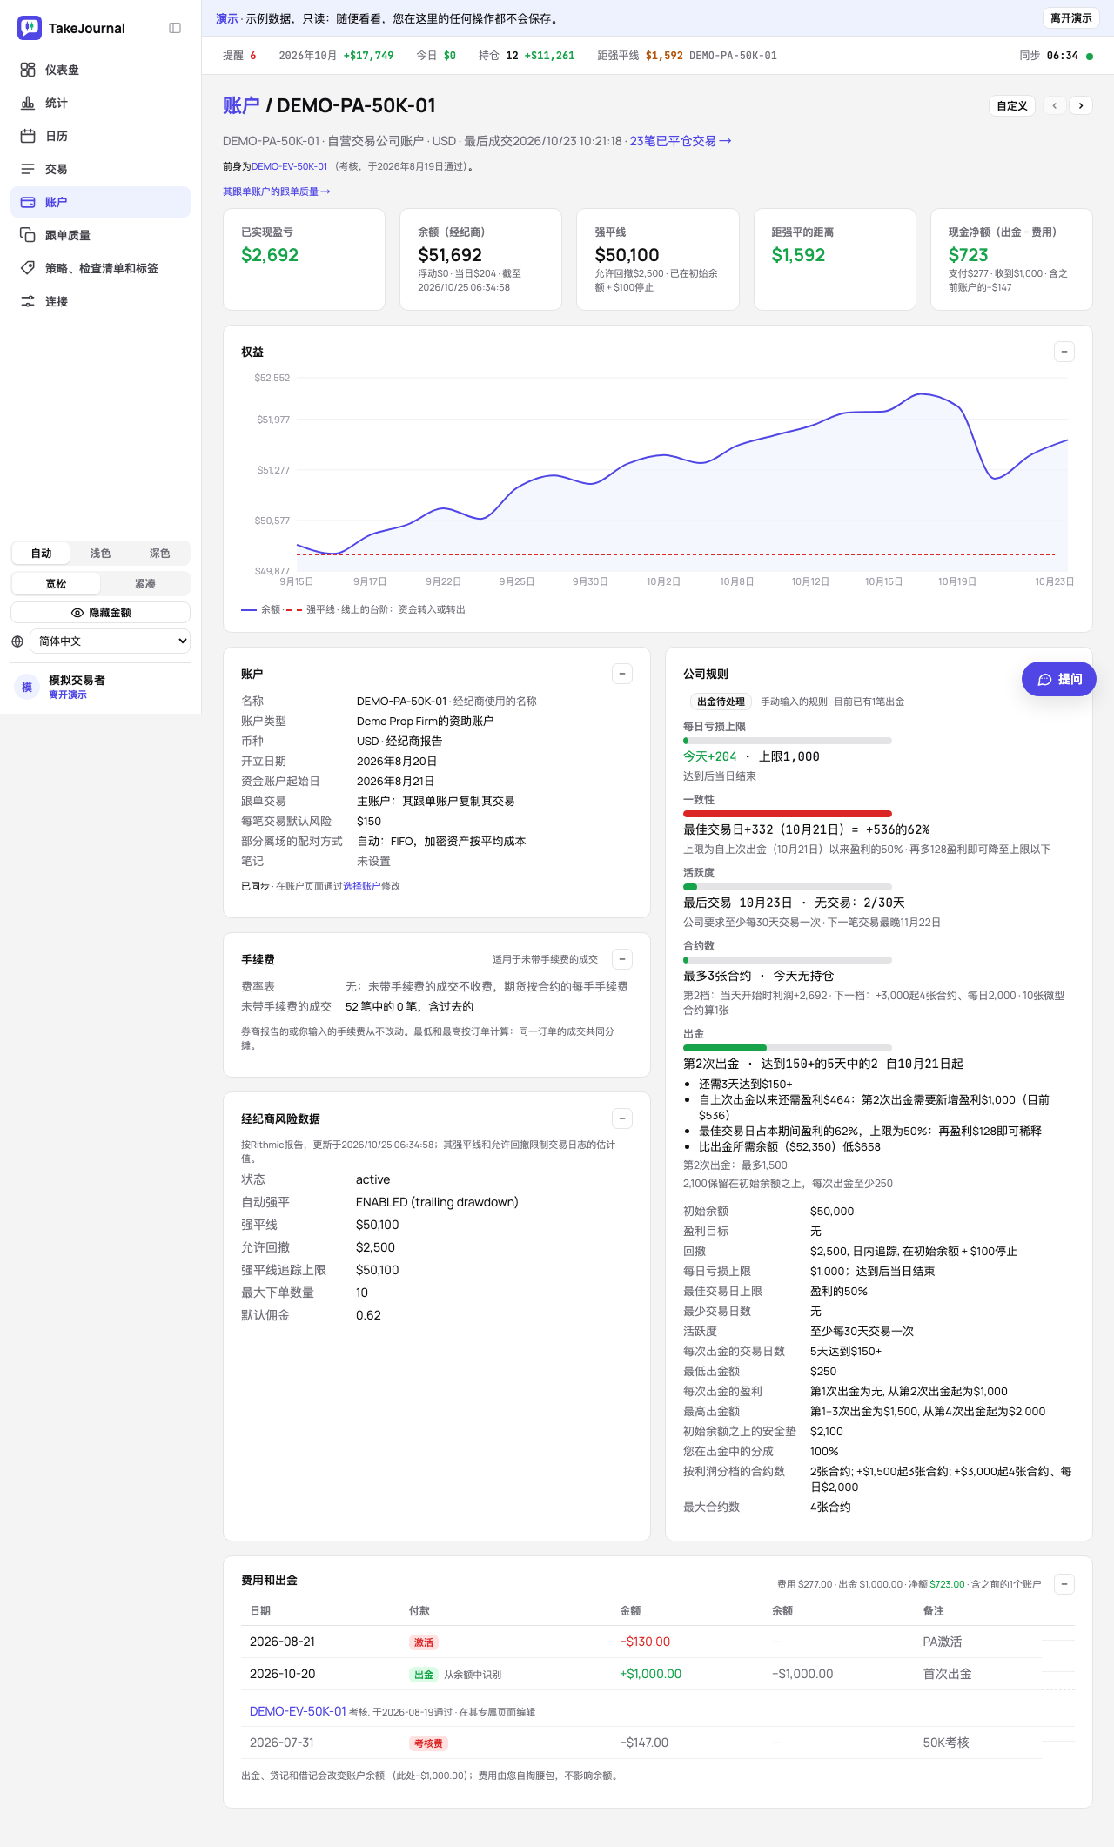Open the 23笔已平仓交易 link
The height and width of the screenshot is (1847, 1114).
click(x=681, y=141)
